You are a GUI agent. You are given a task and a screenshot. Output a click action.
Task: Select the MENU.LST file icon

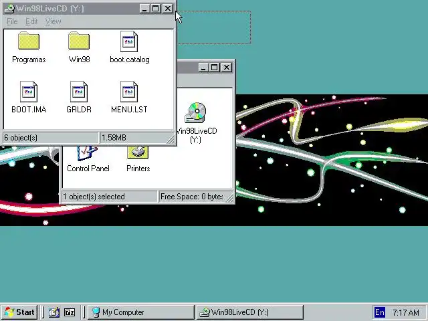129,92
